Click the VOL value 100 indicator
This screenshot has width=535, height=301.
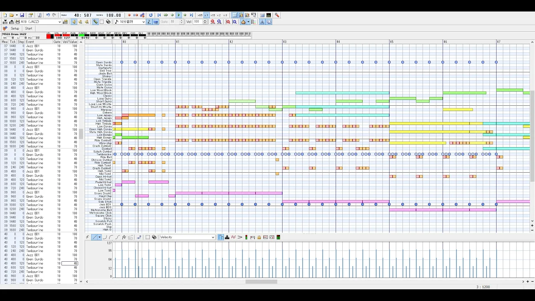point(59,38)
